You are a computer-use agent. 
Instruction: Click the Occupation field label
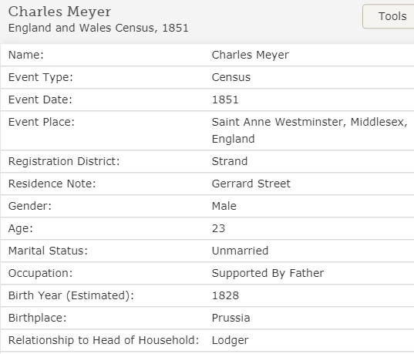(x=40, y=273)
